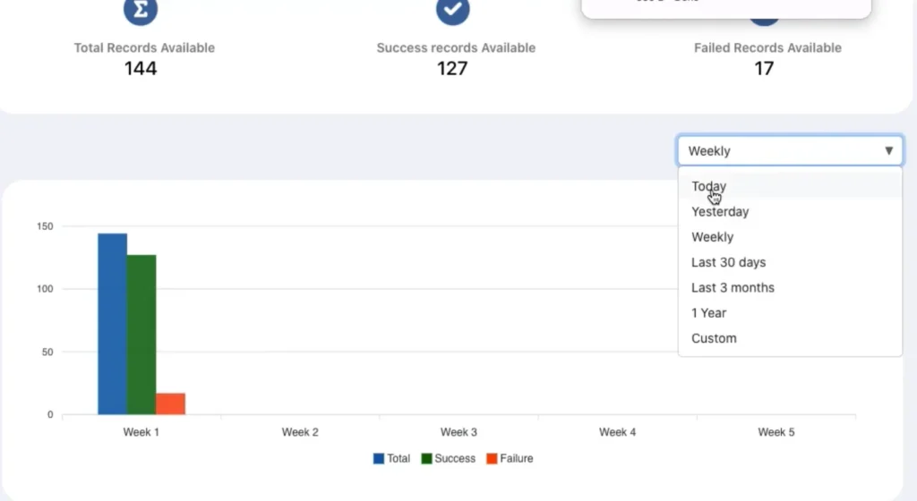Image resolution: width=917 pixels, height=501 pixels.
Task: Click the Week 5 axis label
Action: tap(776, 432)
